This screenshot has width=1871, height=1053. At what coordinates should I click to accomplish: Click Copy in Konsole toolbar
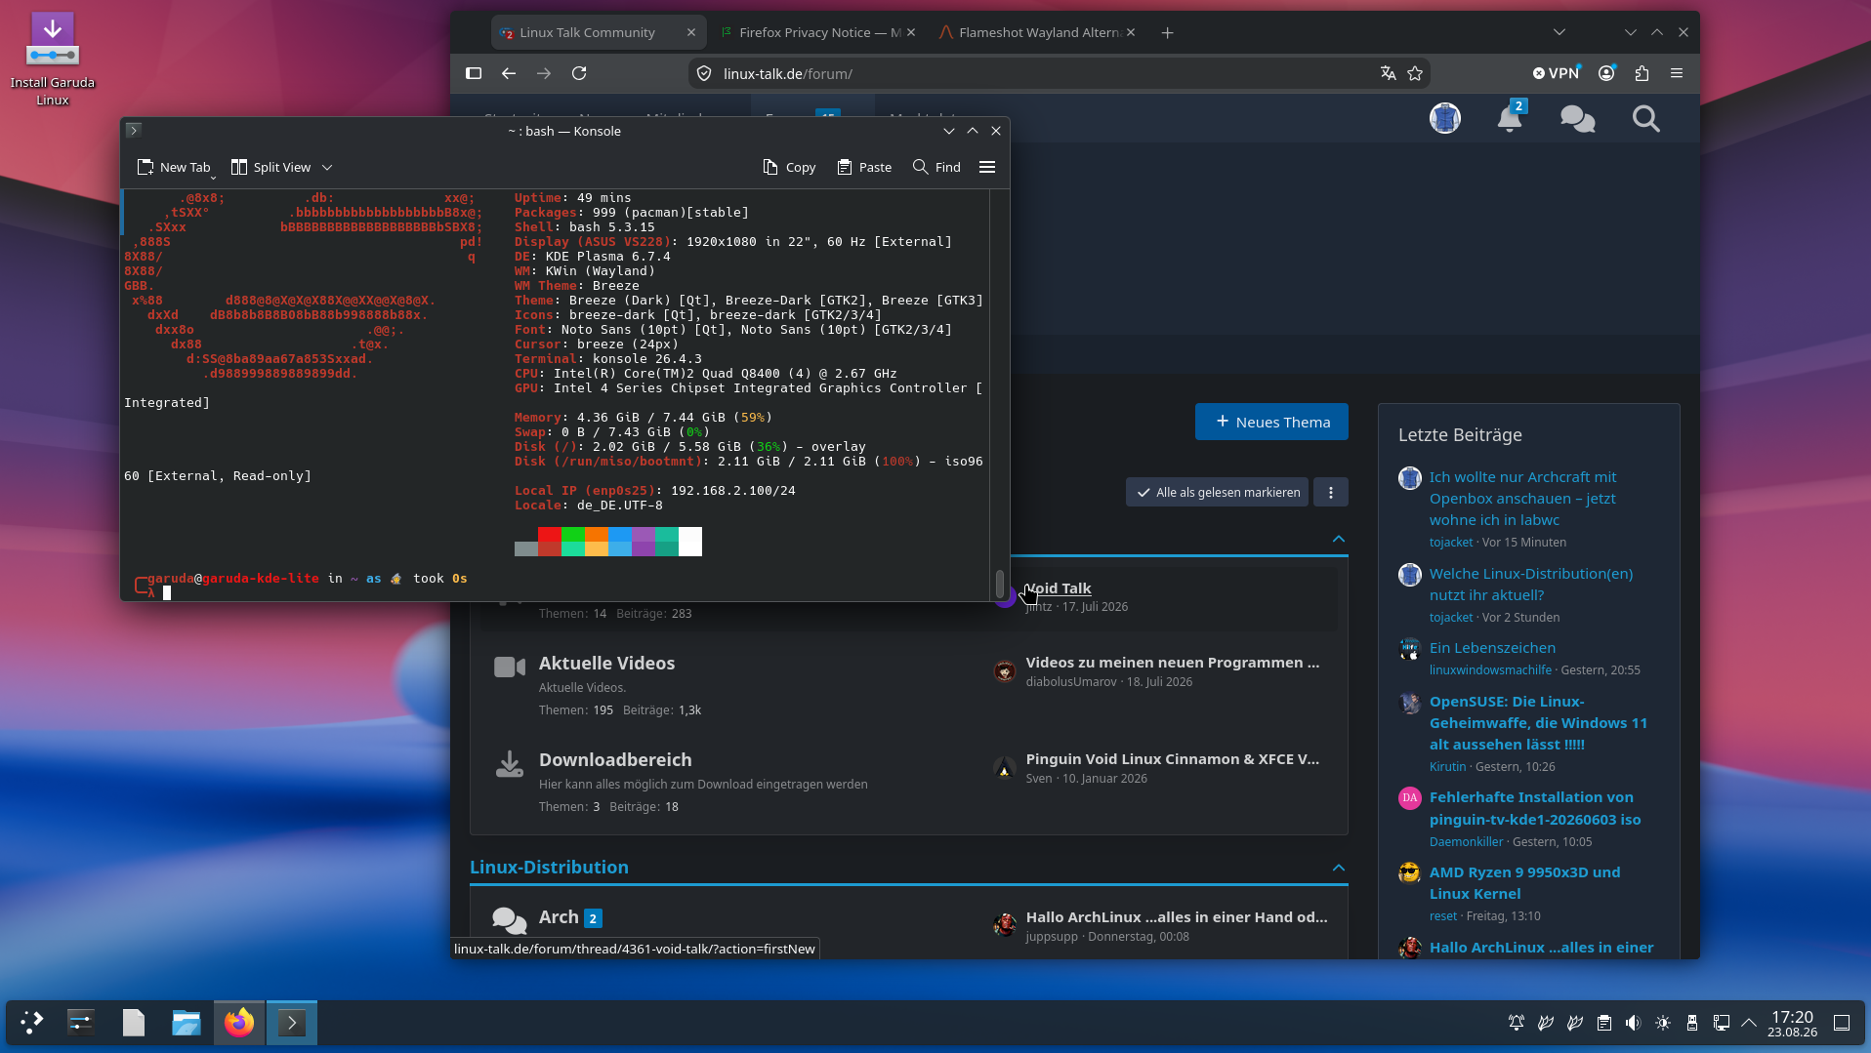coord(789,167)
